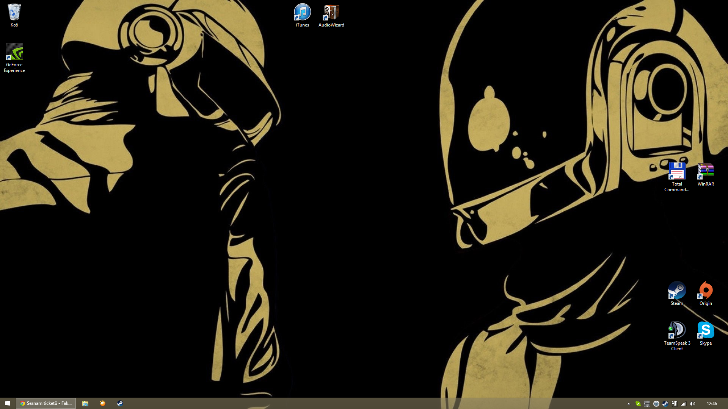The height and width of the screenshot is (409, 728).
Task: Open the Windows Start button
Action: point(7,403)
